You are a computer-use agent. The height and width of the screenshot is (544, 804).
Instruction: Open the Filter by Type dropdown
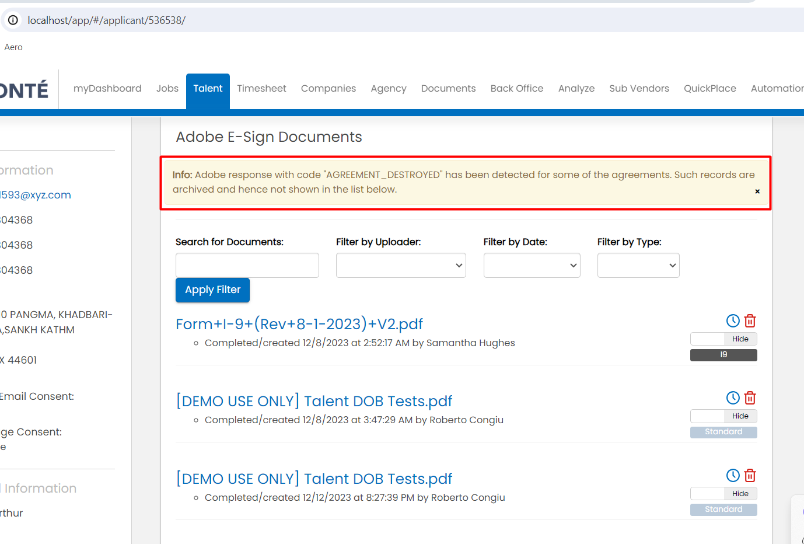[638, 265]
